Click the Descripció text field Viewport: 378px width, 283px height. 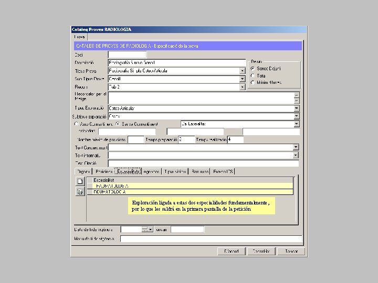click(x=177, y=63)
